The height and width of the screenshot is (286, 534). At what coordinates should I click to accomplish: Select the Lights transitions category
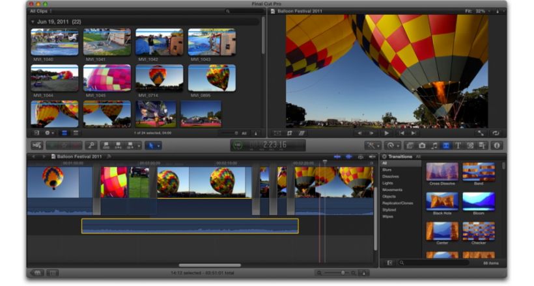click(387, 183)
